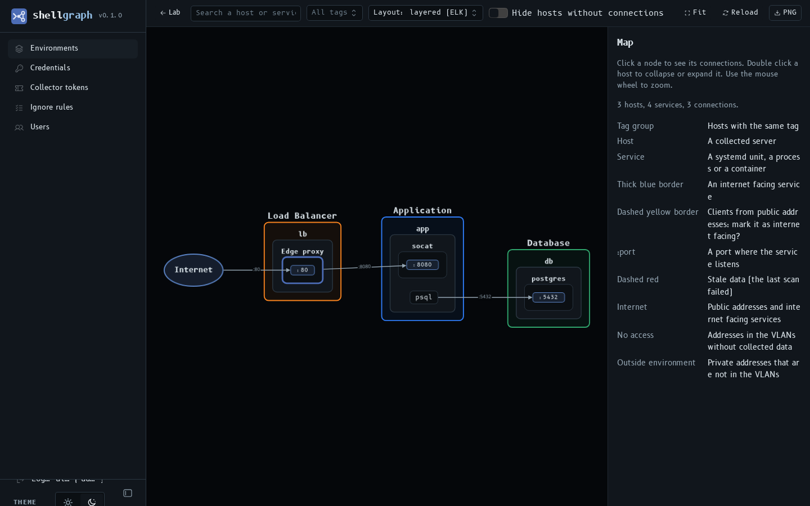Click the people icon beside Users
Viewport: 810px width, 506px height.
[x=19, y=128]
